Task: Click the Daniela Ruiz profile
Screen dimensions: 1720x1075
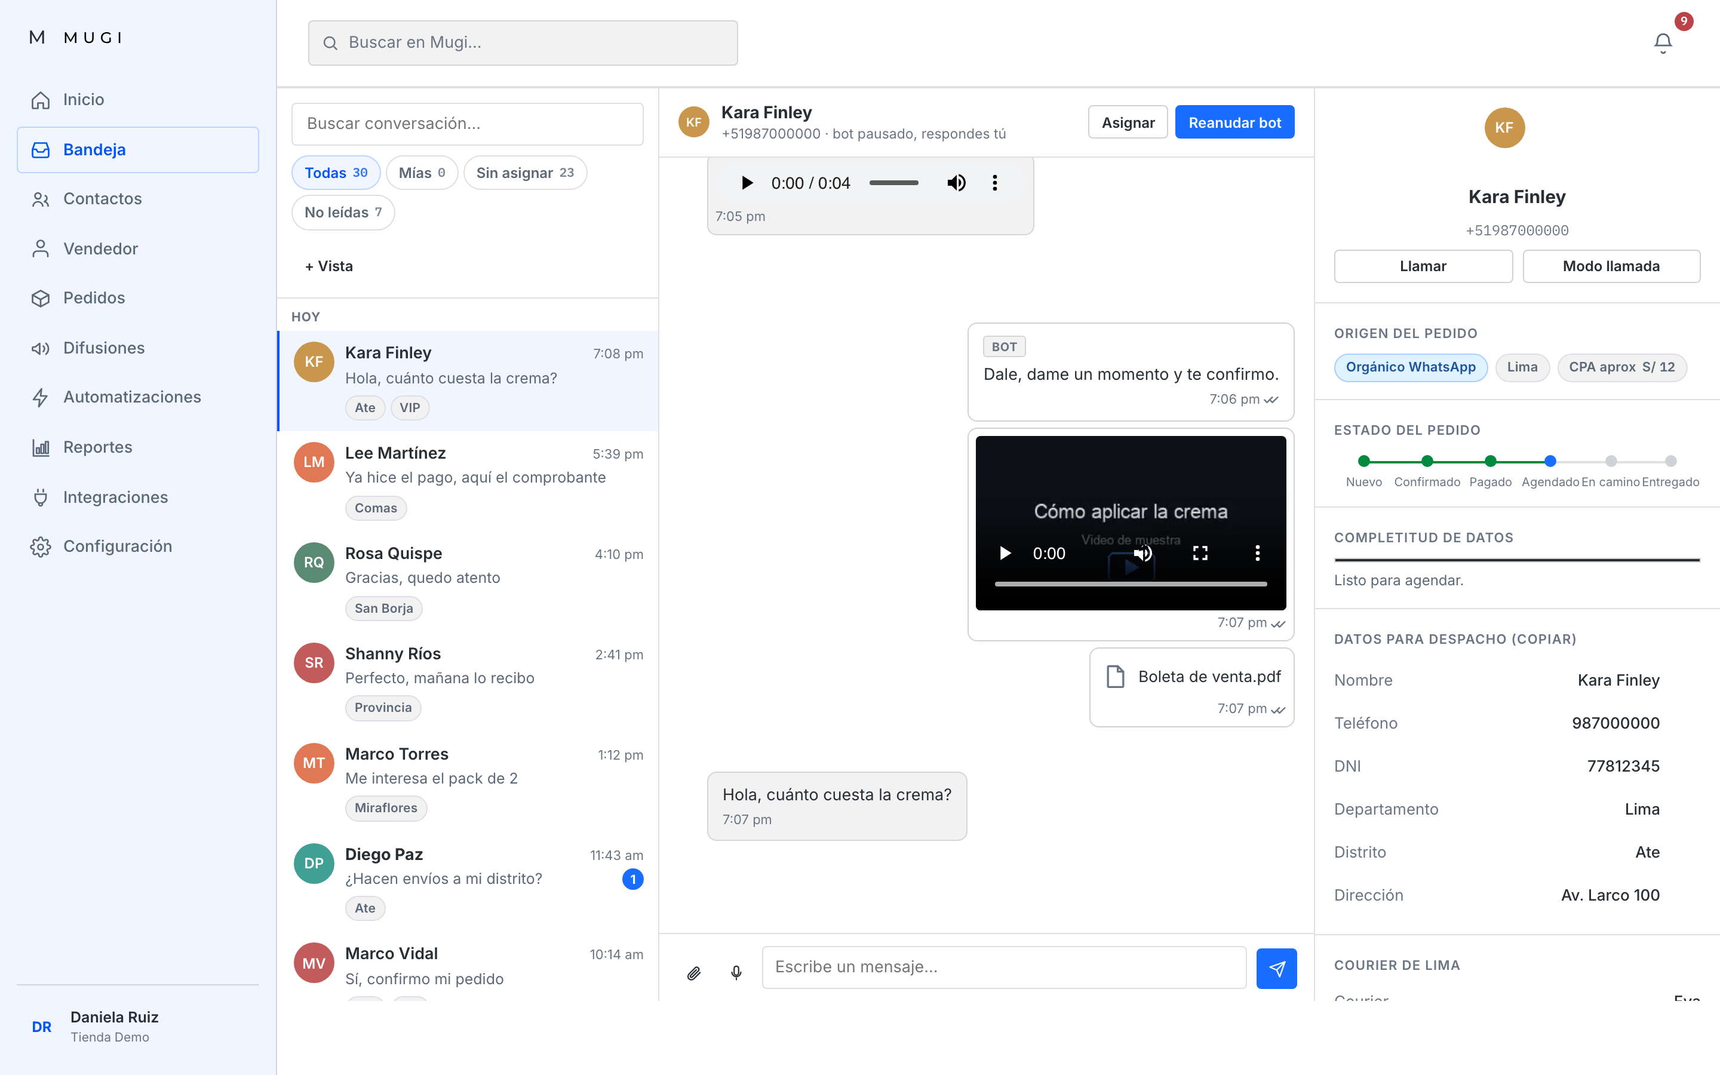Action: (x=138, y=1027)
